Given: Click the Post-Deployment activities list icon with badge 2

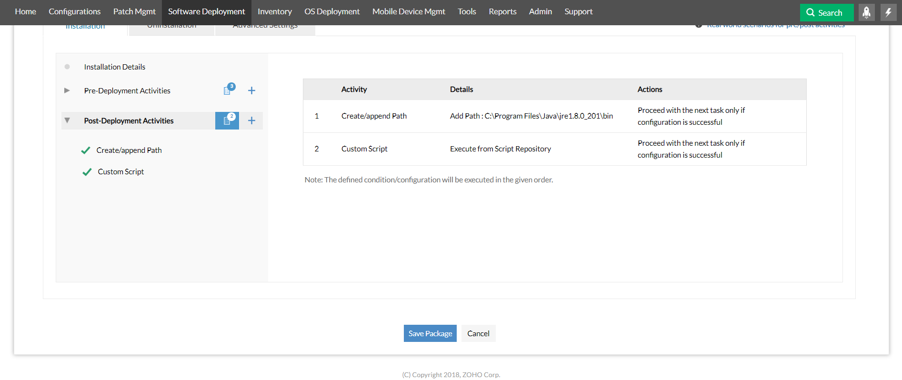Looking at the screenshot, I should point(227,120).
